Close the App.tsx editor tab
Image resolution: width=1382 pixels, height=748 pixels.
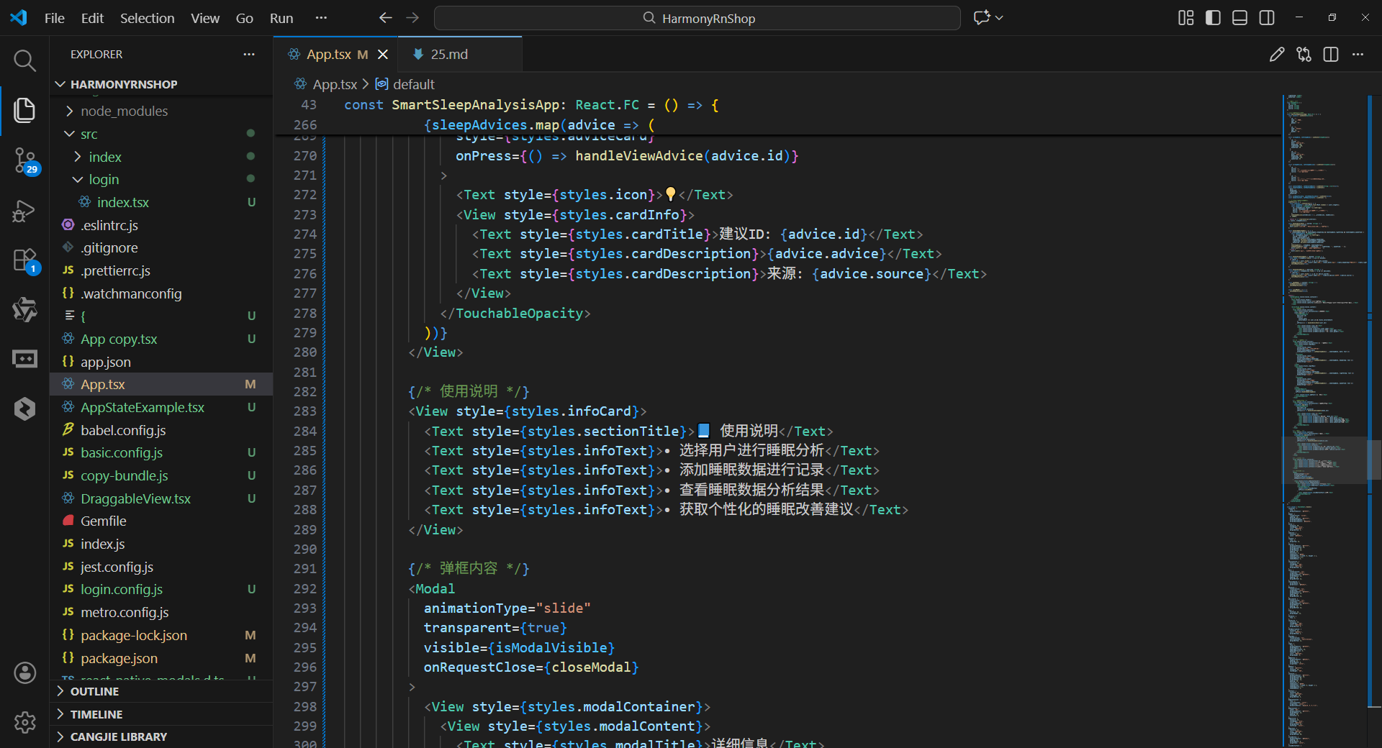click(383, 55)
